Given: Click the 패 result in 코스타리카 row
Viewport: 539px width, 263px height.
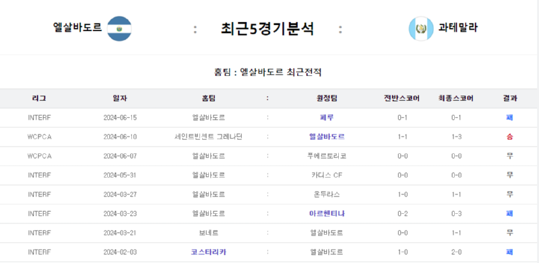Looking at the screenshot, I should click(509, 252).
